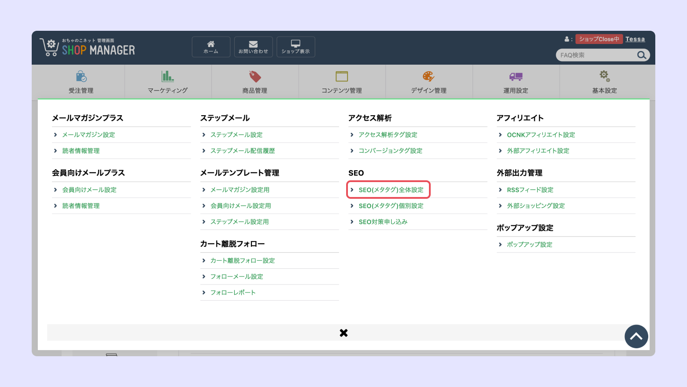Image resolution: width=687 pixels, height=387 pixels.
Task: Open the ショップ表示 monitor button
Action: point(295,47)
